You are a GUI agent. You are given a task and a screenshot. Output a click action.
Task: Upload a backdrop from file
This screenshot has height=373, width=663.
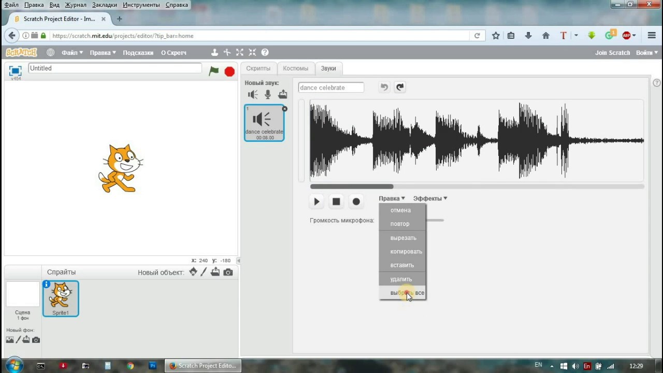click(x=27, y=340)
